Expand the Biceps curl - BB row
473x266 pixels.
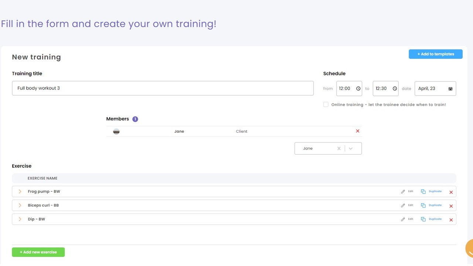[x=20, y=205]
